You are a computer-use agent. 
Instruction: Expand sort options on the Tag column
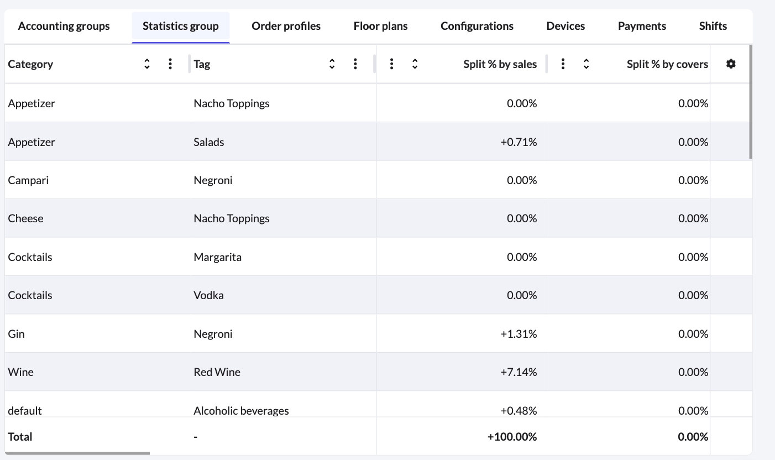pyautogui.click(x=332, y=64)
